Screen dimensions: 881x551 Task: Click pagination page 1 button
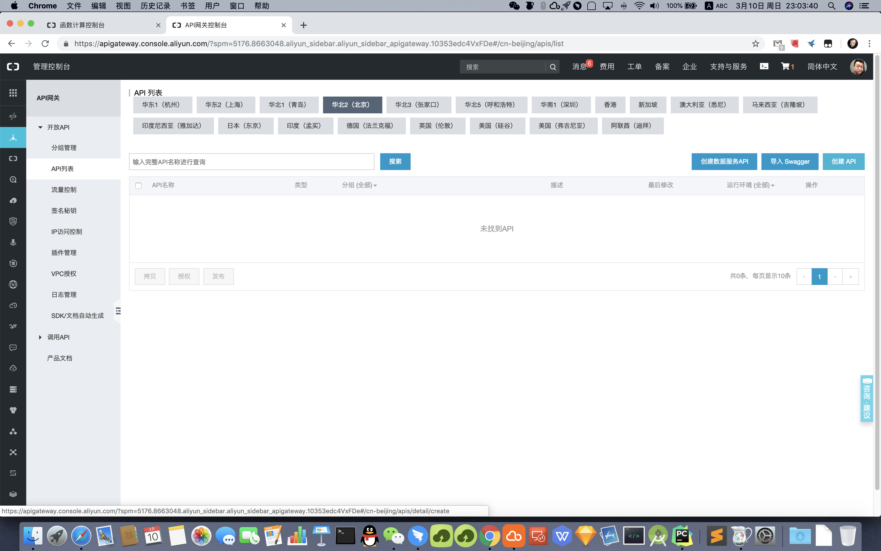coord(819,277)
